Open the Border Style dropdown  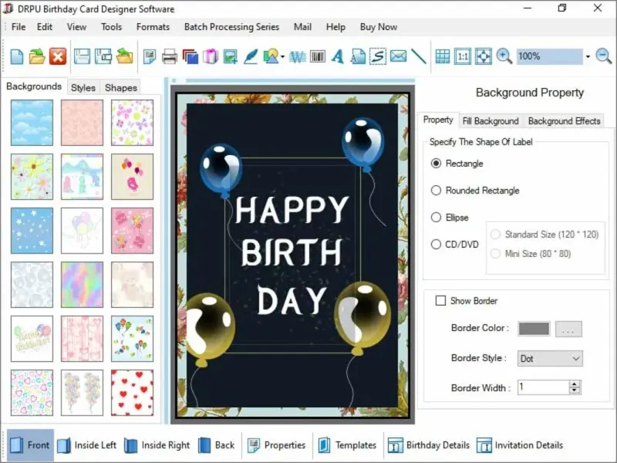tap(550, 359)
